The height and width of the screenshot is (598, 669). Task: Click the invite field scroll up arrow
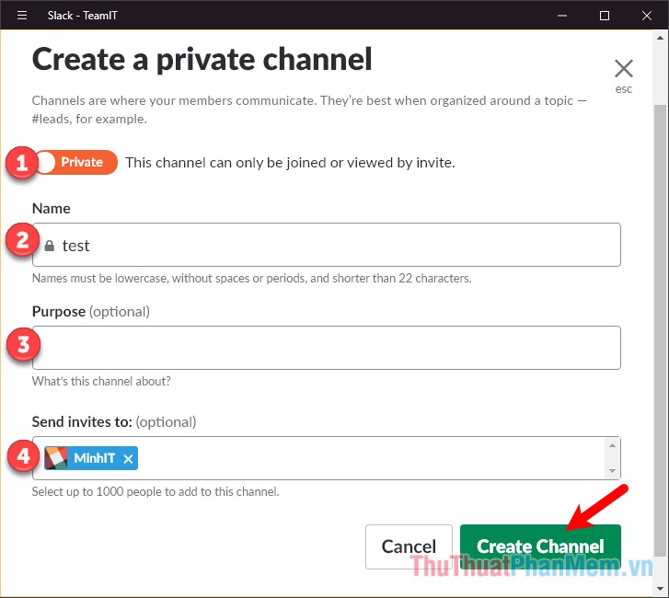612,445
